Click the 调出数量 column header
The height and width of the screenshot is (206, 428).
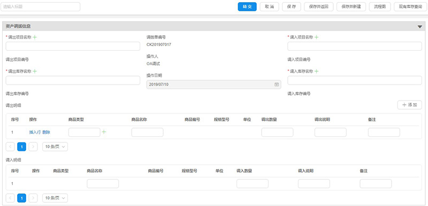[269, 119]
